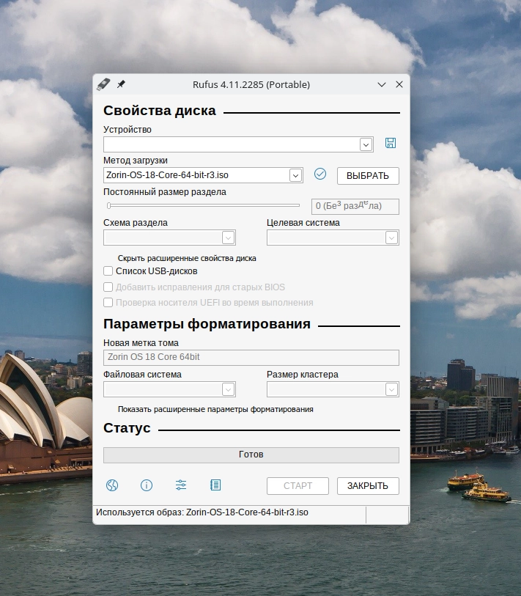Click status bar text Используется образ
The image size is (521, 596).
click(x=202, y=512)
